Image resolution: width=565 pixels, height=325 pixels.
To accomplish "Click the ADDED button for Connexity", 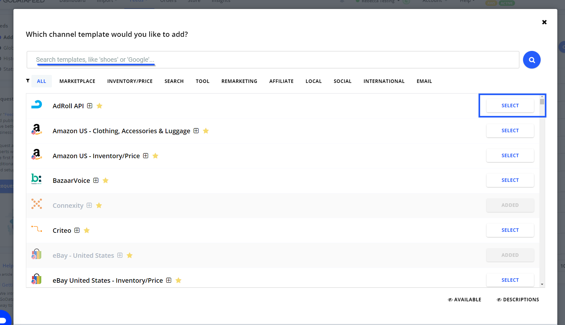I will click(510, 205).
